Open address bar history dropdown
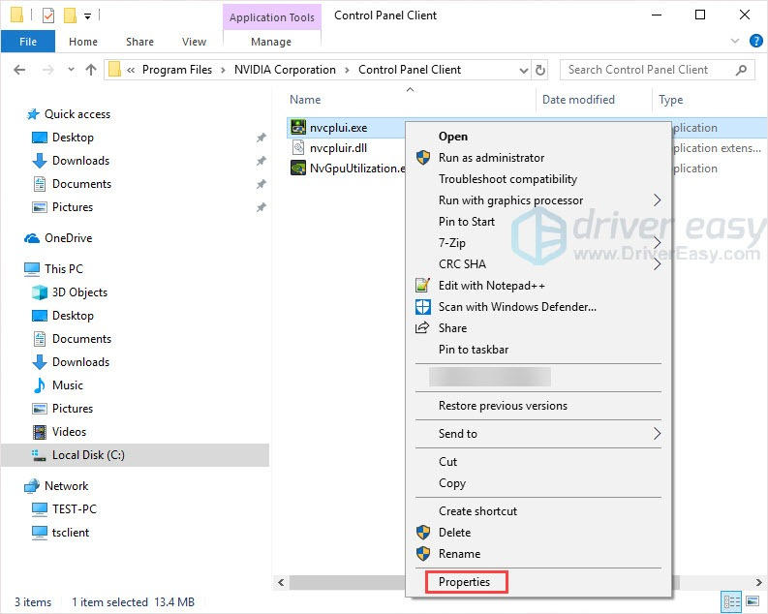Image resolution: width=768 pixels, height=614 pixels. (x=522, y=70)
